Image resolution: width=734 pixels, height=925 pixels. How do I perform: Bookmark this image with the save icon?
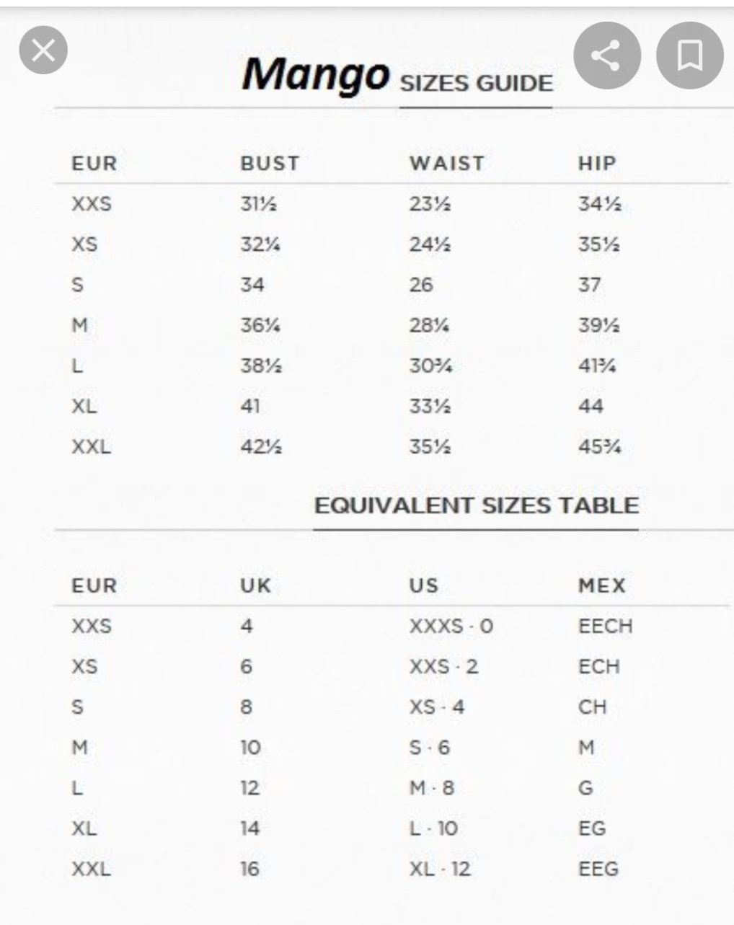pyautogui.click(x=690, y=56)
